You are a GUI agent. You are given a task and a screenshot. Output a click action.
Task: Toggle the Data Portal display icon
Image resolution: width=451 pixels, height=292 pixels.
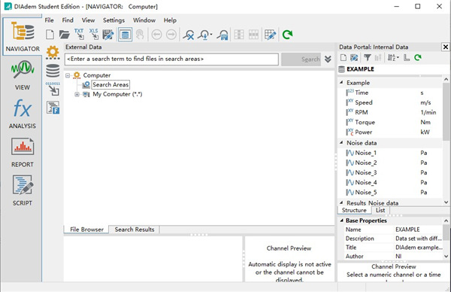pyautogui.click(x=125, y=35)
